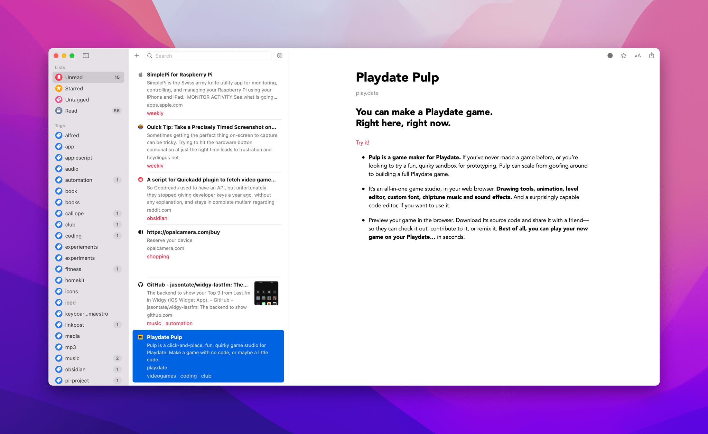Click the Starred list icon

59,88
